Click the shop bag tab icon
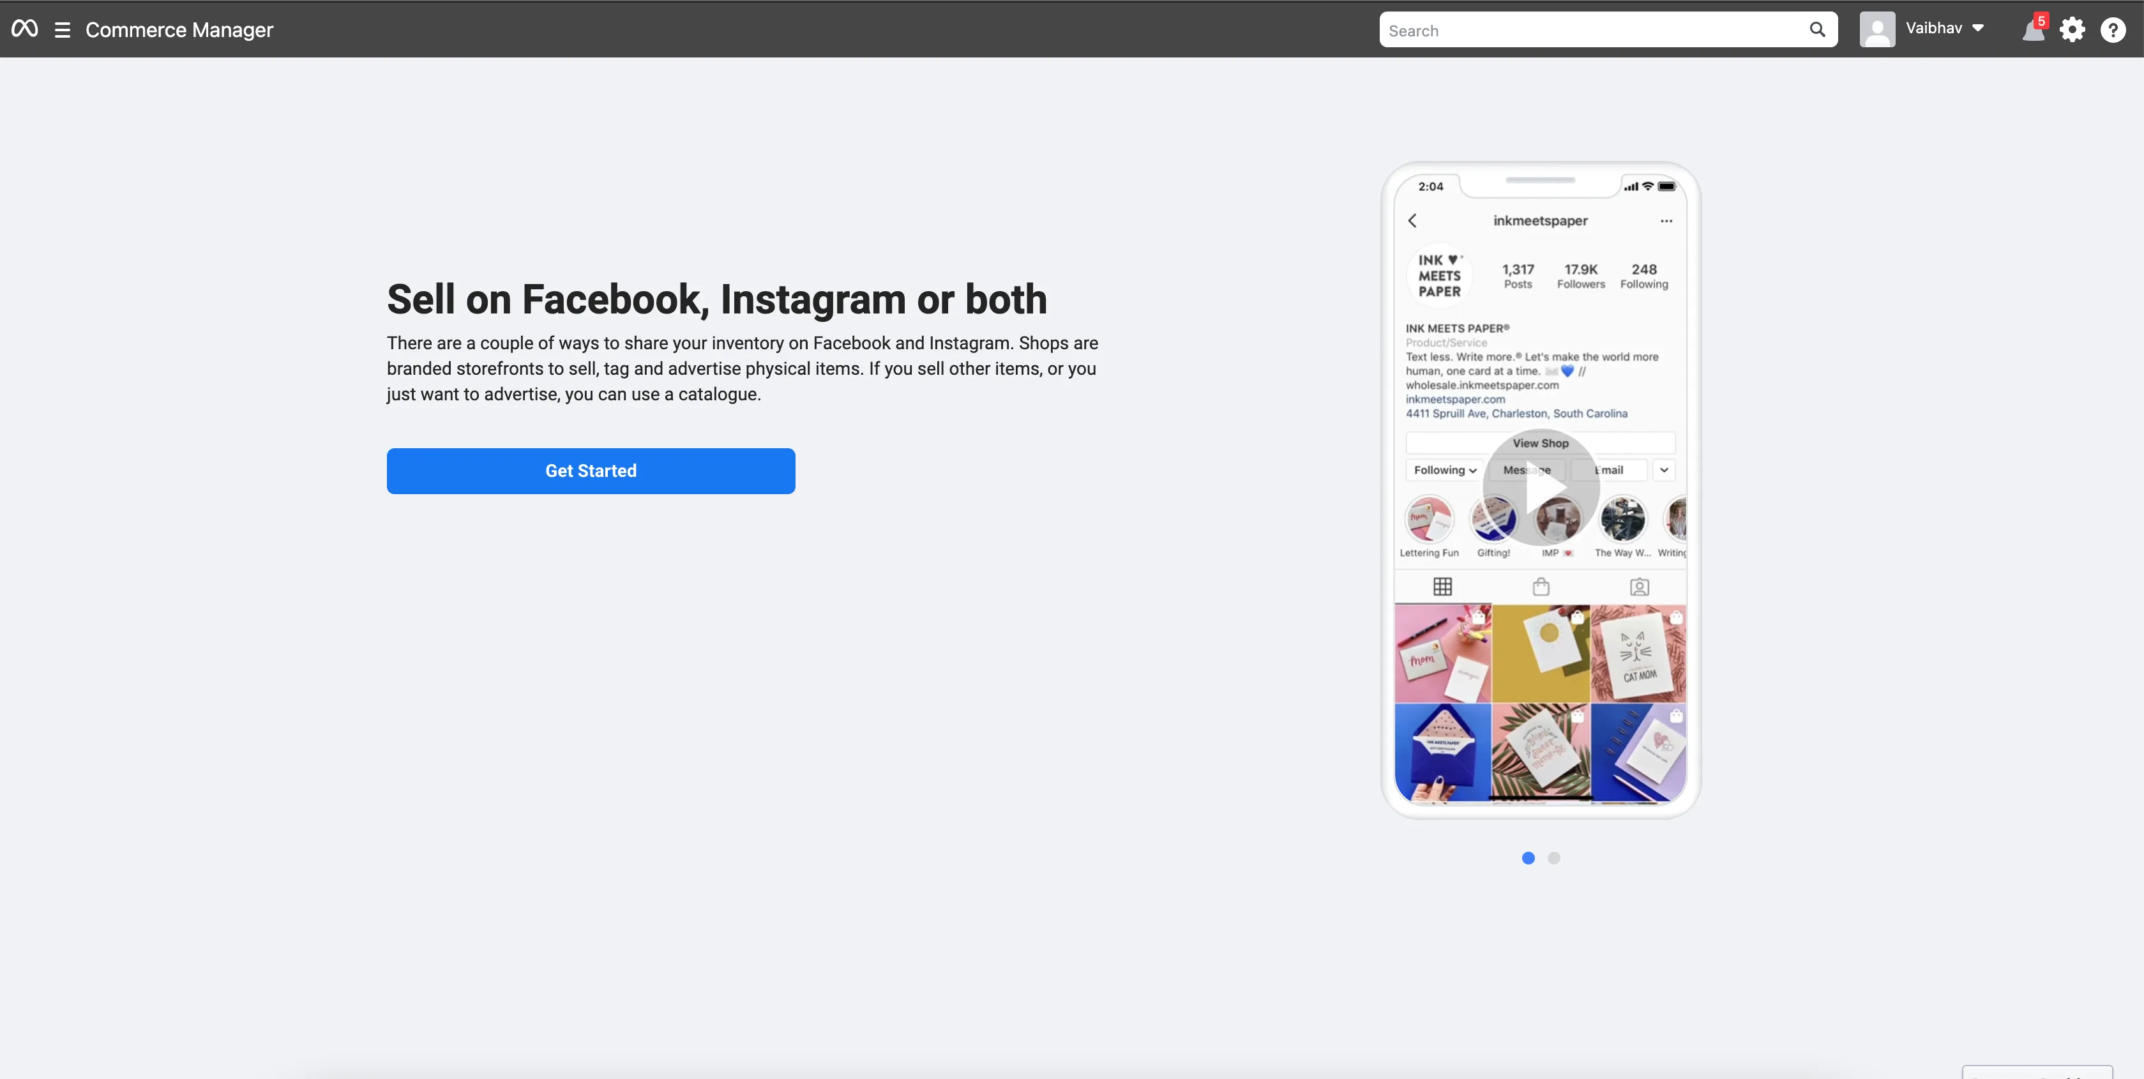Screen dimensions: 2144x1079 click(x=1541, y=587)
